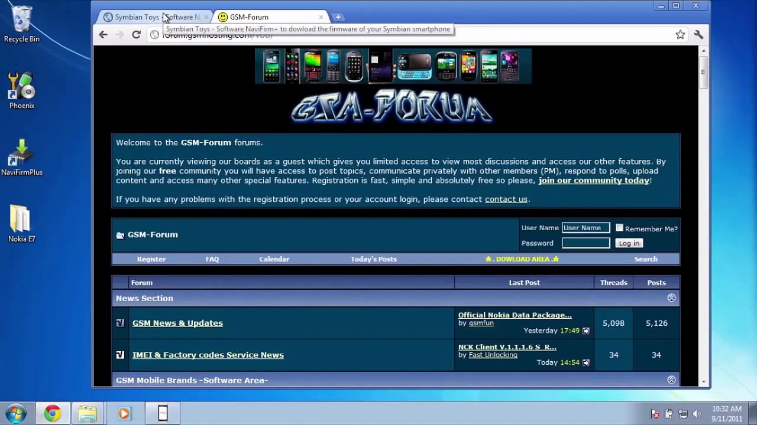The width and height of the screenshot is (757, 425).
Task: Select the GSM-Forum browser tab
Action: tap(269, 17)
